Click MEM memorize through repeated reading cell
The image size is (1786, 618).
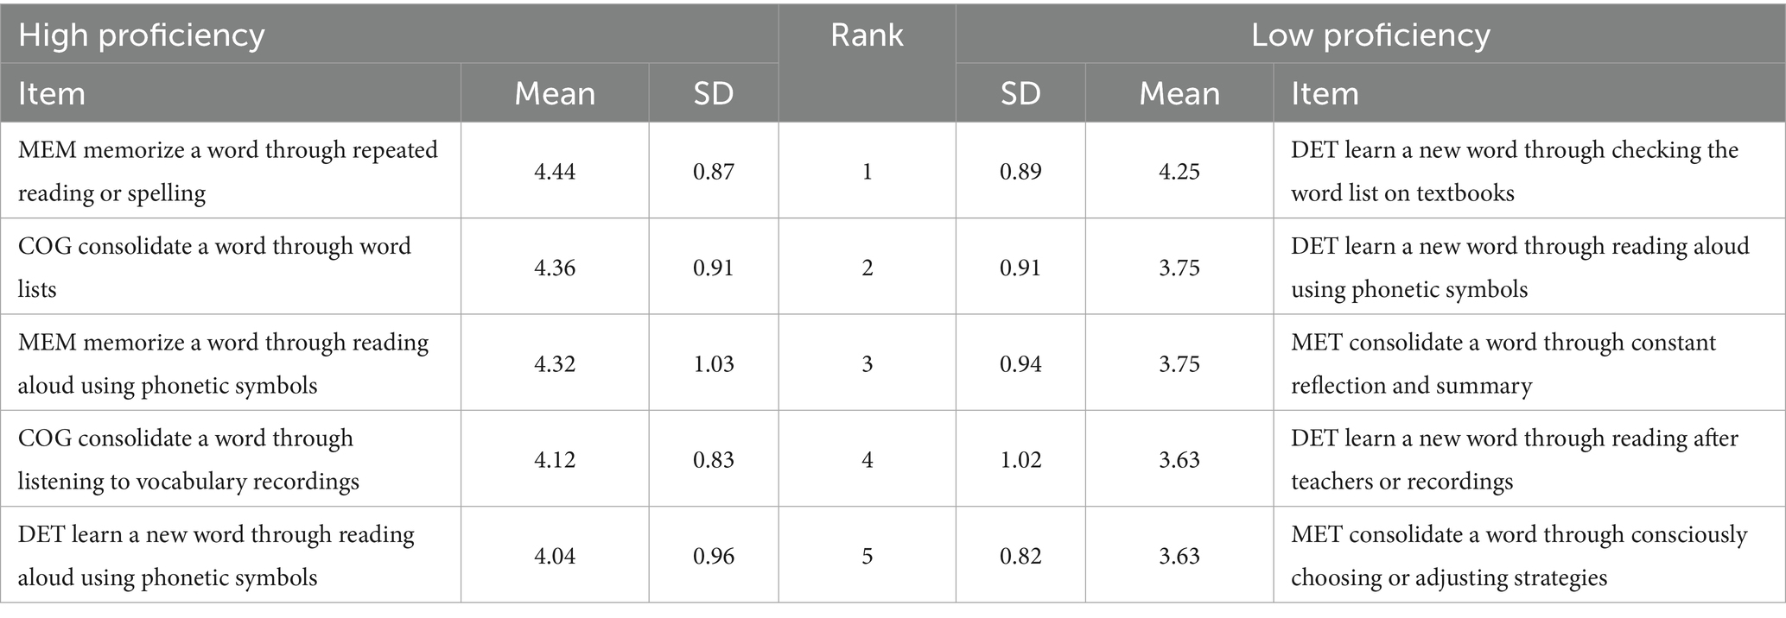coord(228,171)
